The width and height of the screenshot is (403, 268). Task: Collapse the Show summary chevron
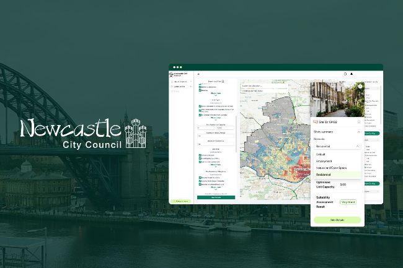tap(358, 132)
